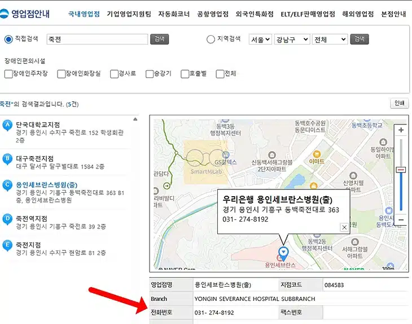Click the 동일하이빌 apartment icon on map

[383, 142]
